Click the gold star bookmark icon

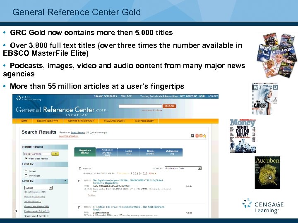click(204, 136)
